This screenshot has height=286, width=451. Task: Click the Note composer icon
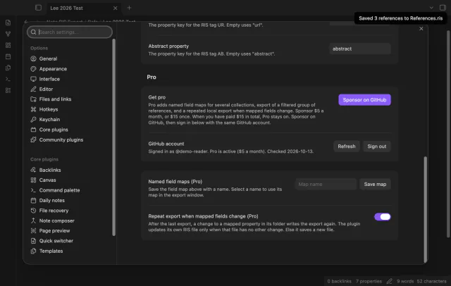pos(33,220)
